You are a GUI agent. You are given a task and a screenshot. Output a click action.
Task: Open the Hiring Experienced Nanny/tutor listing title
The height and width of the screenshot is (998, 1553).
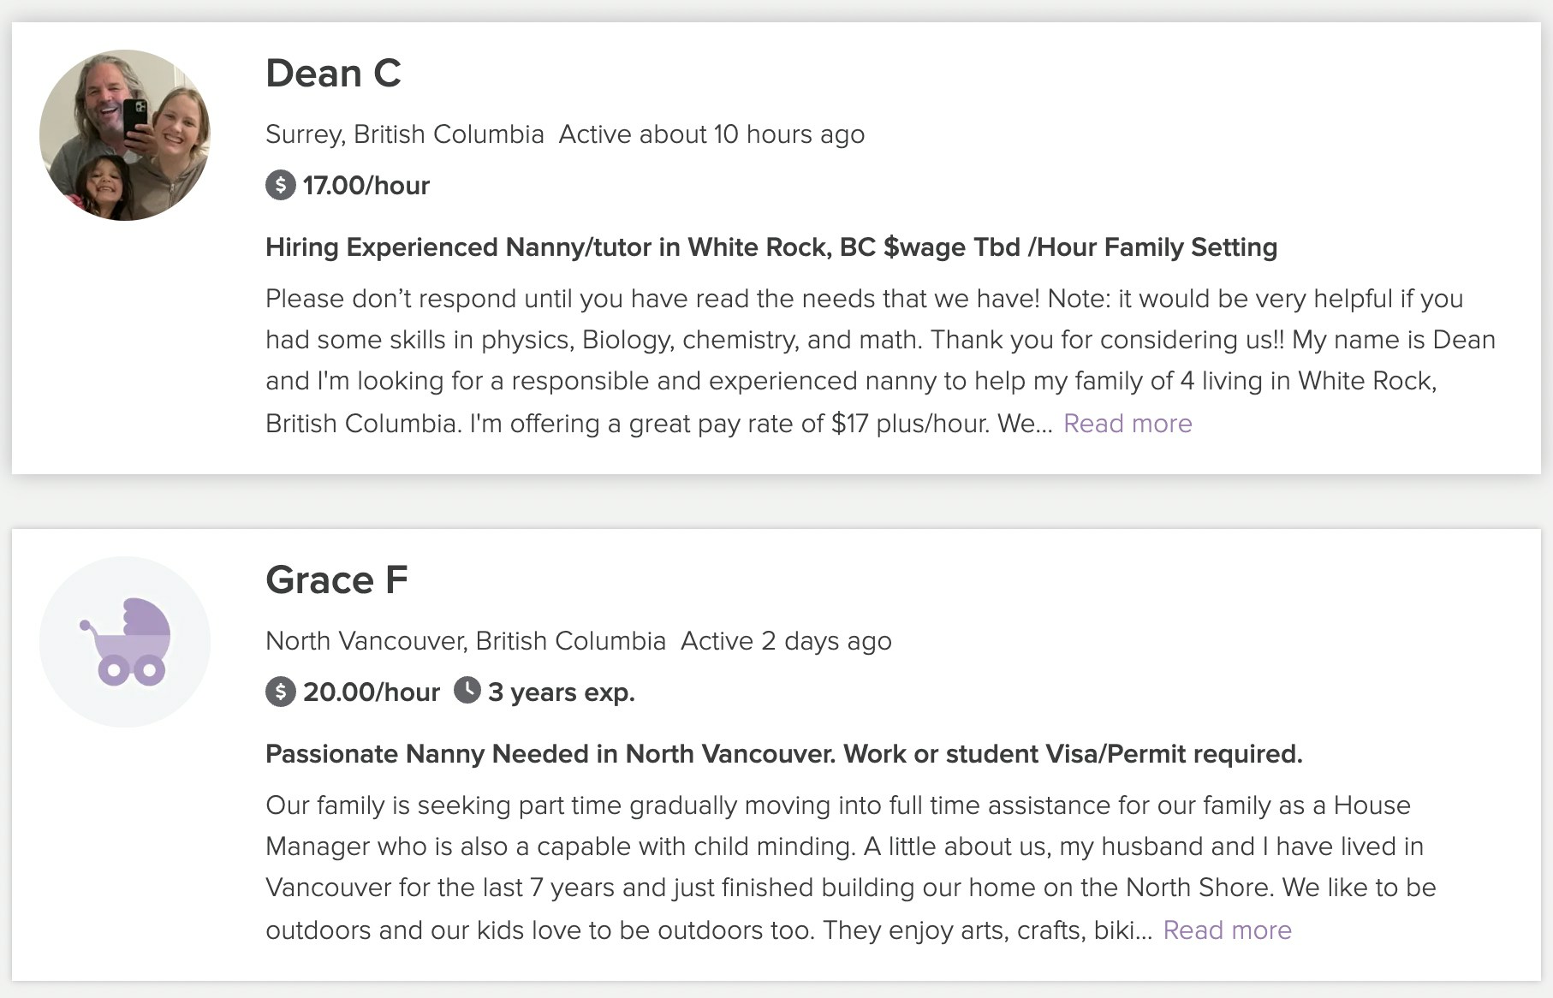point(771,247)
